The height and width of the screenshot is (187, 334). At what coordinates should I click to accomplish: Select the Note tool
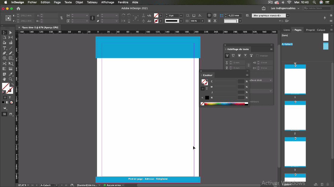click(x=4, y=74)
